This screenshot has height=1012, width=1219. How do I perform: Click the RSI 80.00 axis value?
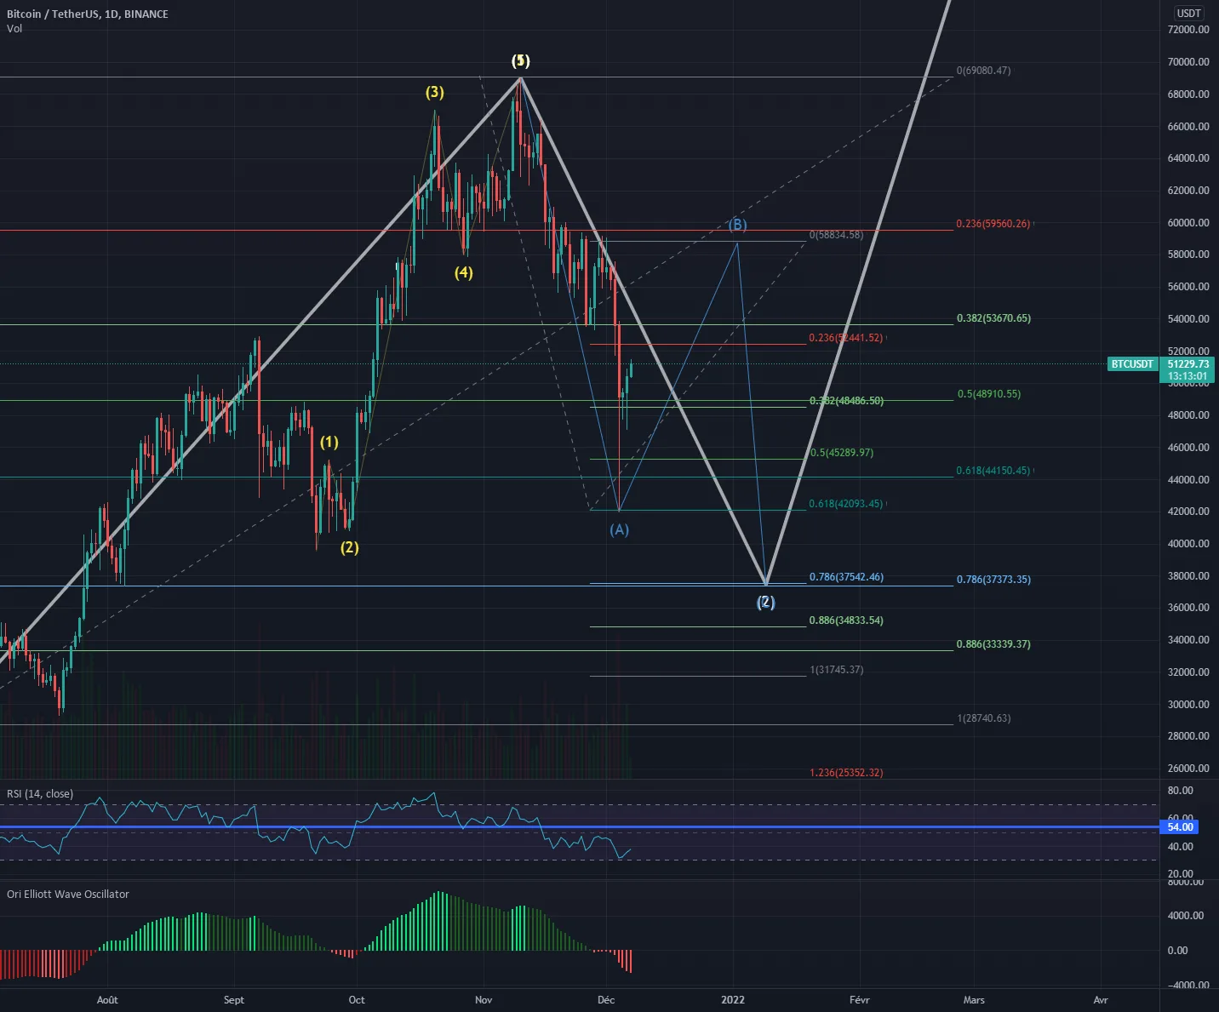coord(1180,791)
